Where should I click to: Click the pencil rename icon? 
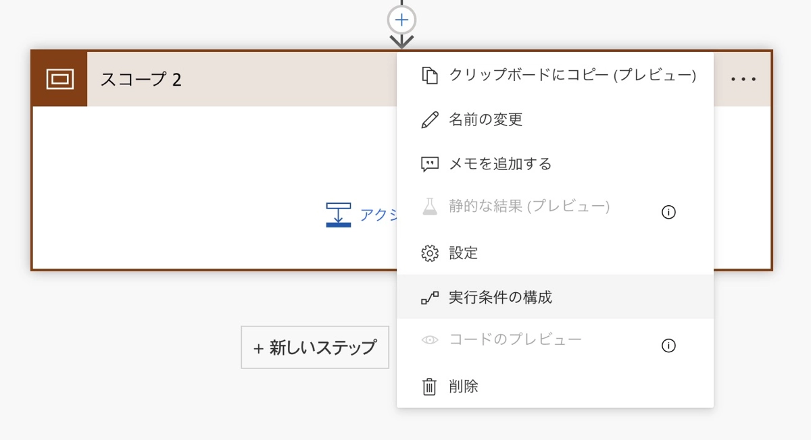tap(430, 120)
